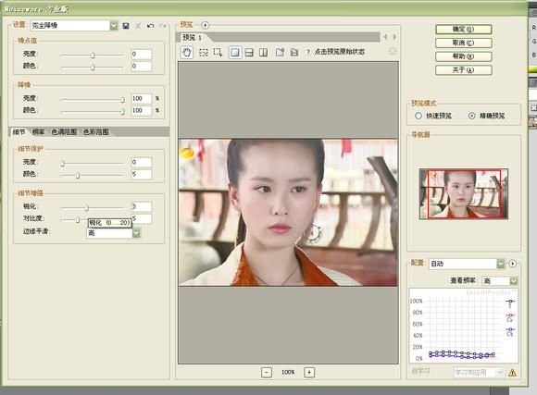Click the delete preset X icon
537x395 pixels.
point(138,26)
